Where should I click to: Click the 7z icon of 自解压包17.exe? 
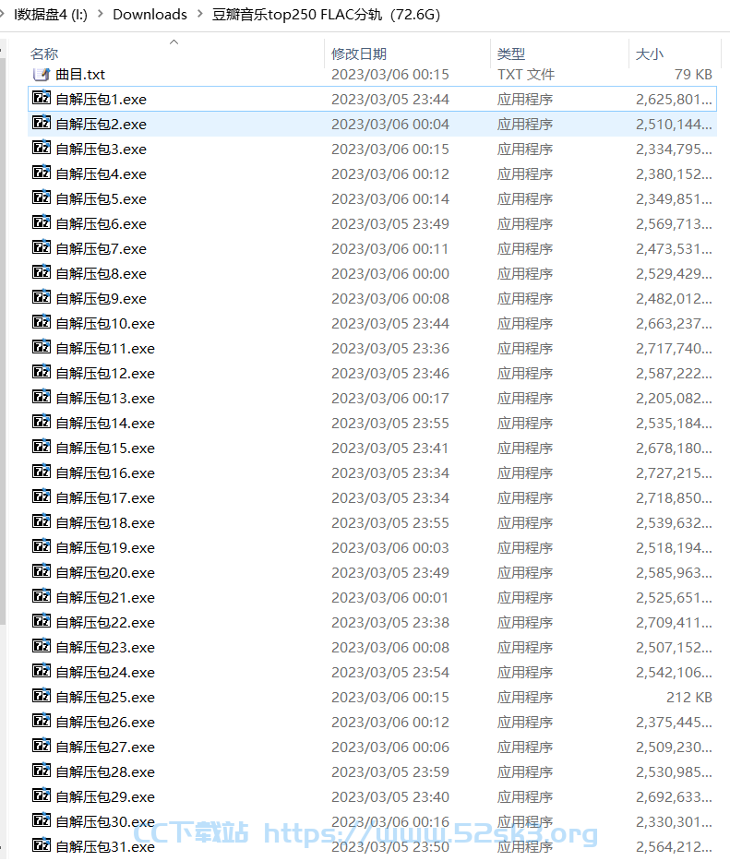click(x=42, y=496)
